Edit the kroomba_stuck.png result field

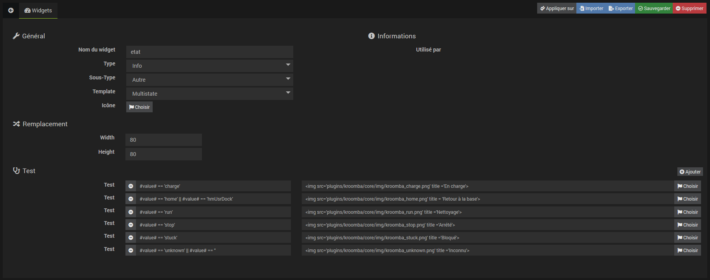coord(488,238)
